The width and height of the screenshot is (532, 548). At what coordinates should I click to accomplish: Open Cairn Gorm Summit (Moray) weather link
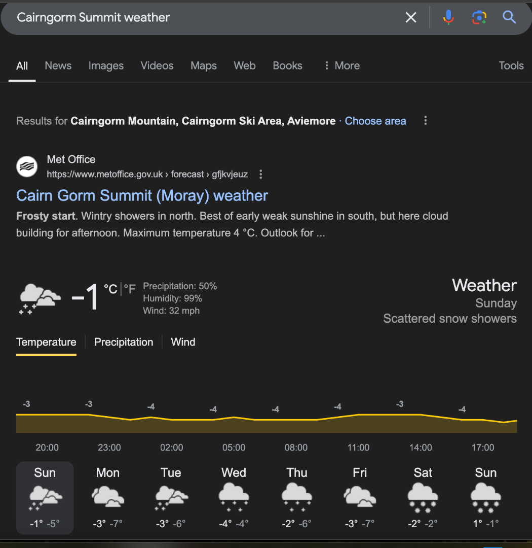142,195
